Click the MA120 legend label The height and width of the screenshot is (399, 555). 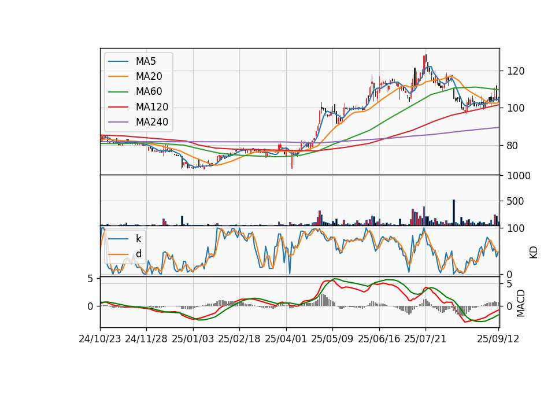152,107
